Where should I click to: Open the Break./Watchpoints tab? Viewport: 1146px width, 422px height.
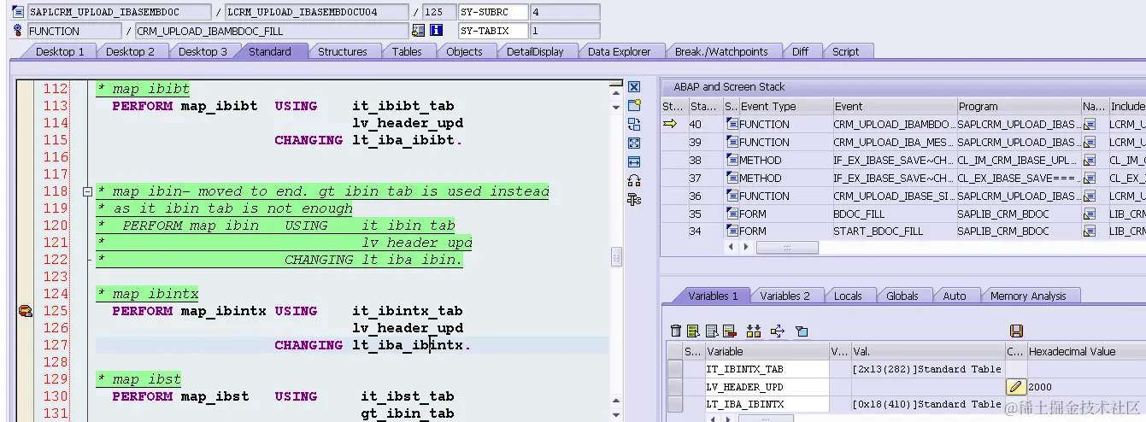[721, 52]
